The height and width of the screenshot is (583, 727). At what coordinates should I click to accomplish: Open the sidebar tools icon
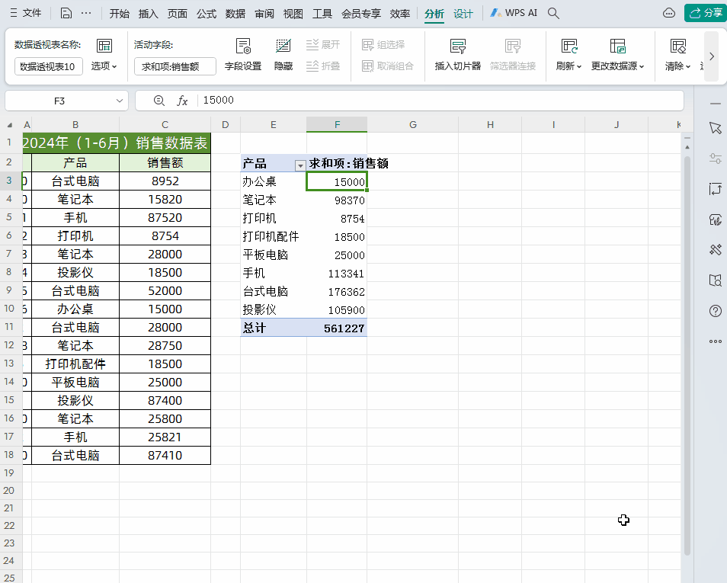[716, 249]
